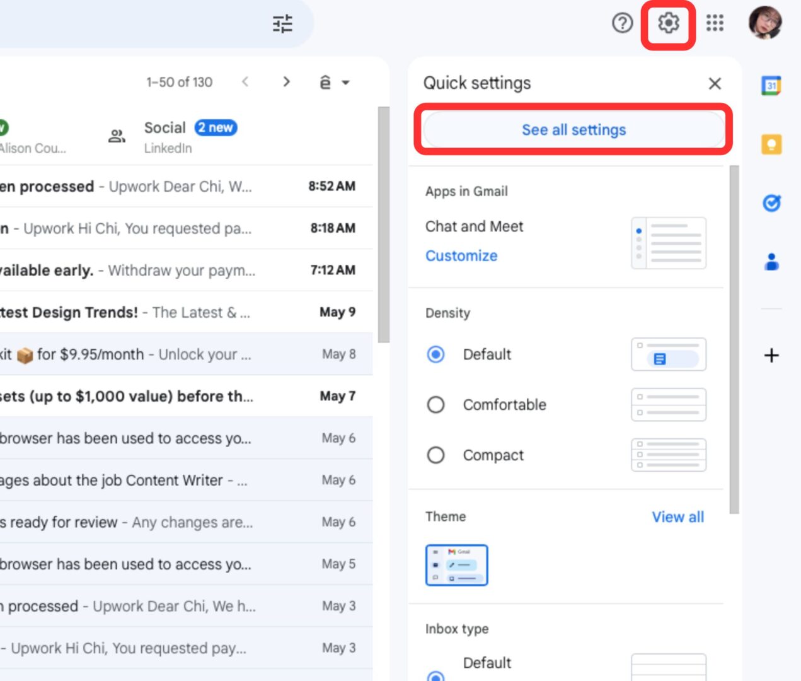
Task: Open Google Keep in the side panel
Action: pos(771,144)
